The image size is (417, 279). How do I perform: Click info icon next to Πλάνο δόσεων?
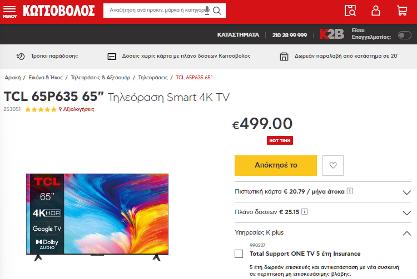[x=305, y=212]
